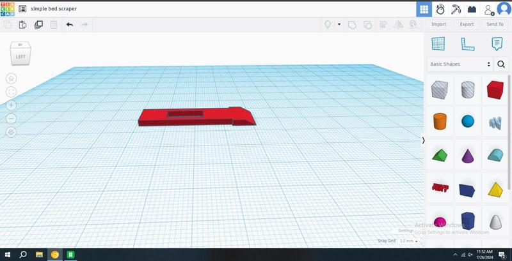Click the Fit all in view icon
Viewport: 512px width, 261px height.
click(11, 92)
